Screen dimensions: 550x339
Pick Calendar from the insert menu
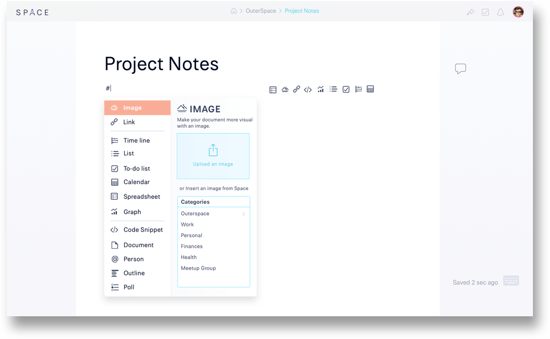(x=137, y=182)
